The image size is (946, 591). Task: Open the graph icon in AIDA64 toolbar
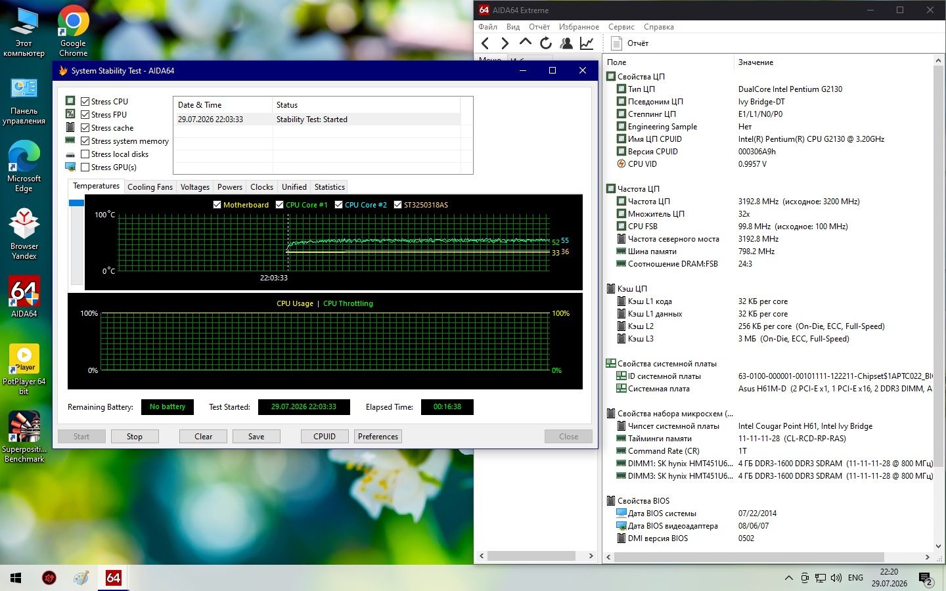pyautogui.click(x=587, y=43)
